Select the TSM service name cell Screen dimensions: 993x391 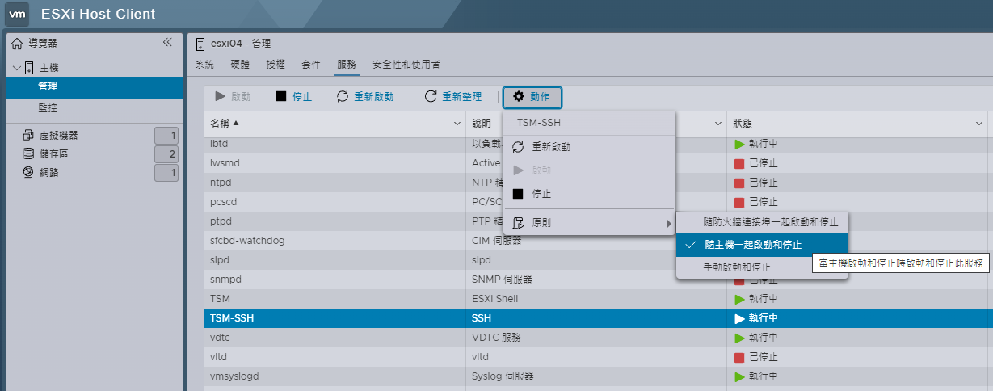coord(335,299)
